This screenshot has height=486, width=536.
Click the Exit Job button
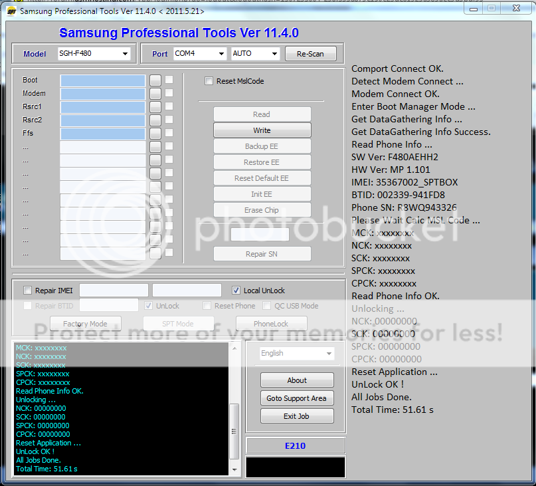(x=297, y=416)
